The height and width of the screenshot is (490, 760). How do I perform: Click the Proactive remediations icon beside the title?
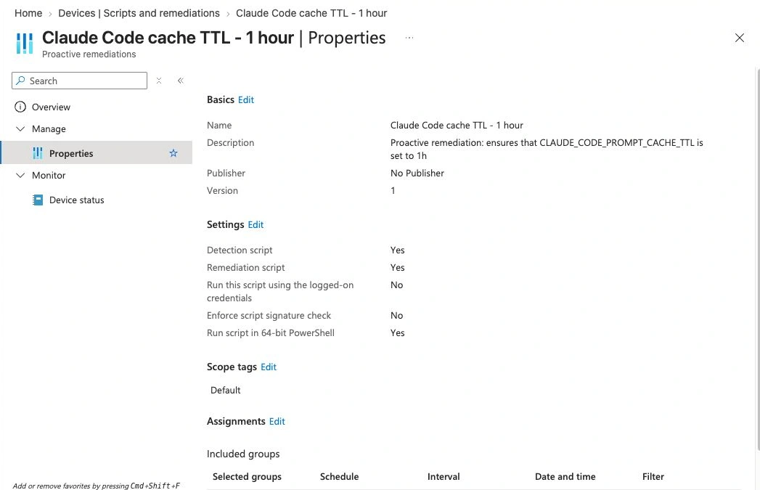(x=25, y=43)
